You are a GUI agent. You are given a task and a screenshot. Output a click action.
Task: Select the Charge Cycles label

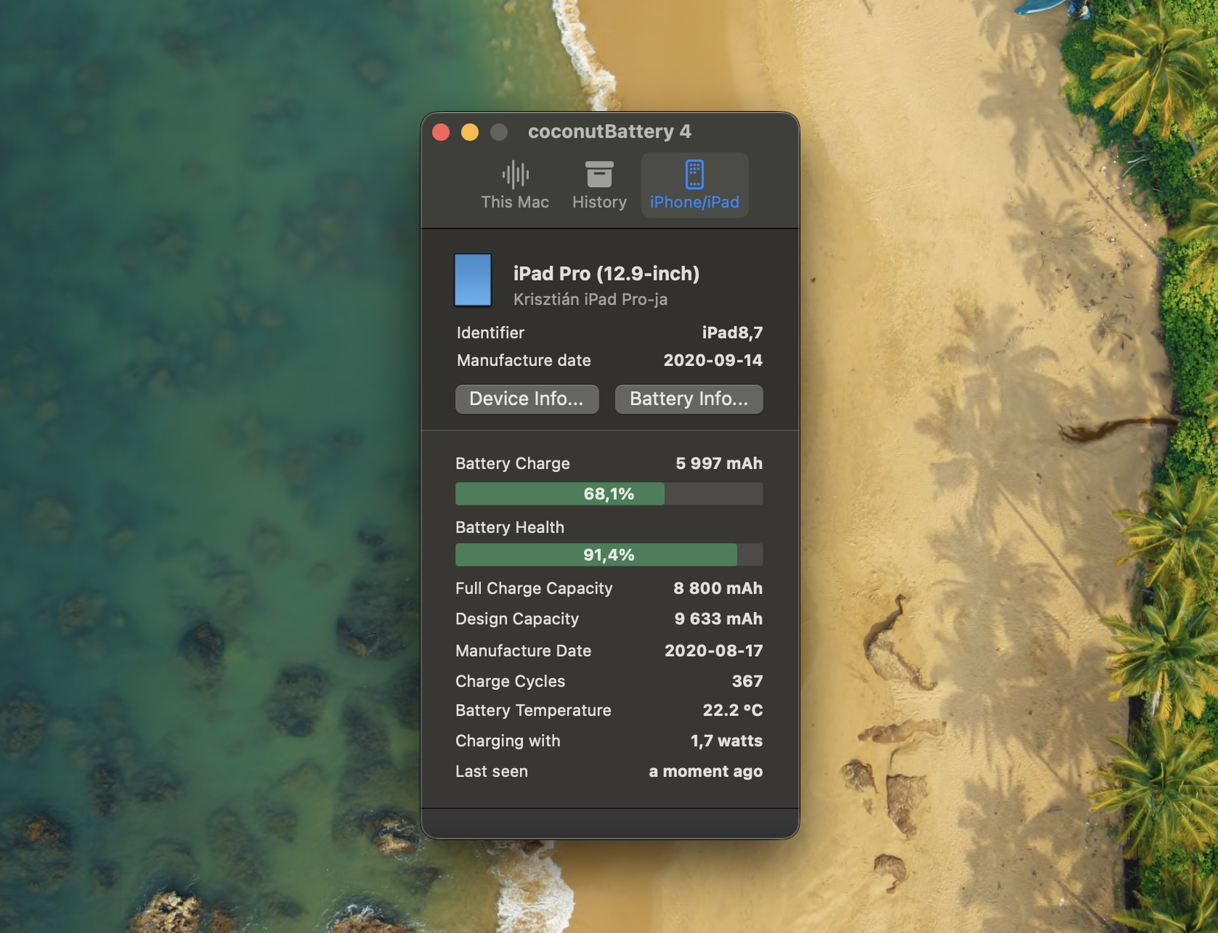click(x=510, y=681)
